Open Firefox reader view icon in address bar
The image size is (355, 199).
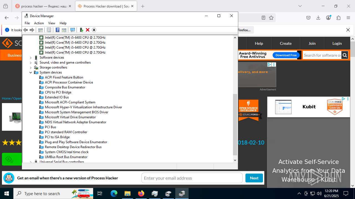pos(263,18)
